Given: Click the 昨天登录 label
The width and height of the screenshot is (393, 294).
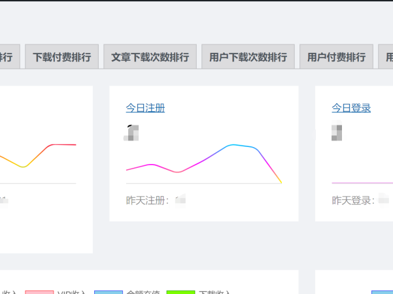Looking at the screenshot, I should coord(354,200).
